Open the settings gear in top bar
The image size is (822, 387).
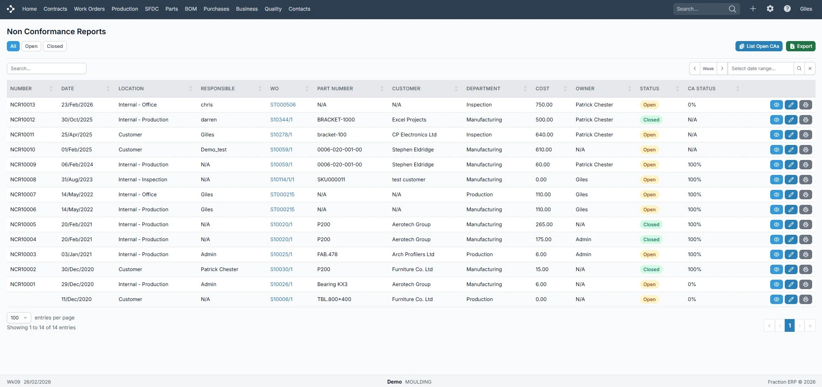[770, 9]
